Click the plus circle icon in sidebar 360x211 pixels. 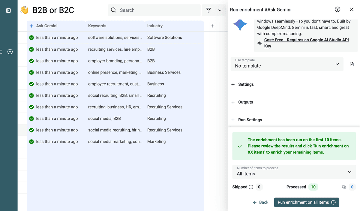point(10,52)
